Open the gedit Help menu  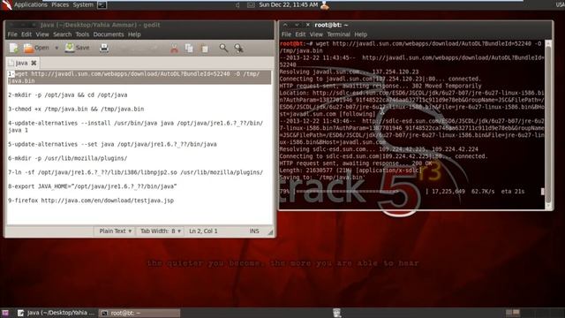coord(134,34)
